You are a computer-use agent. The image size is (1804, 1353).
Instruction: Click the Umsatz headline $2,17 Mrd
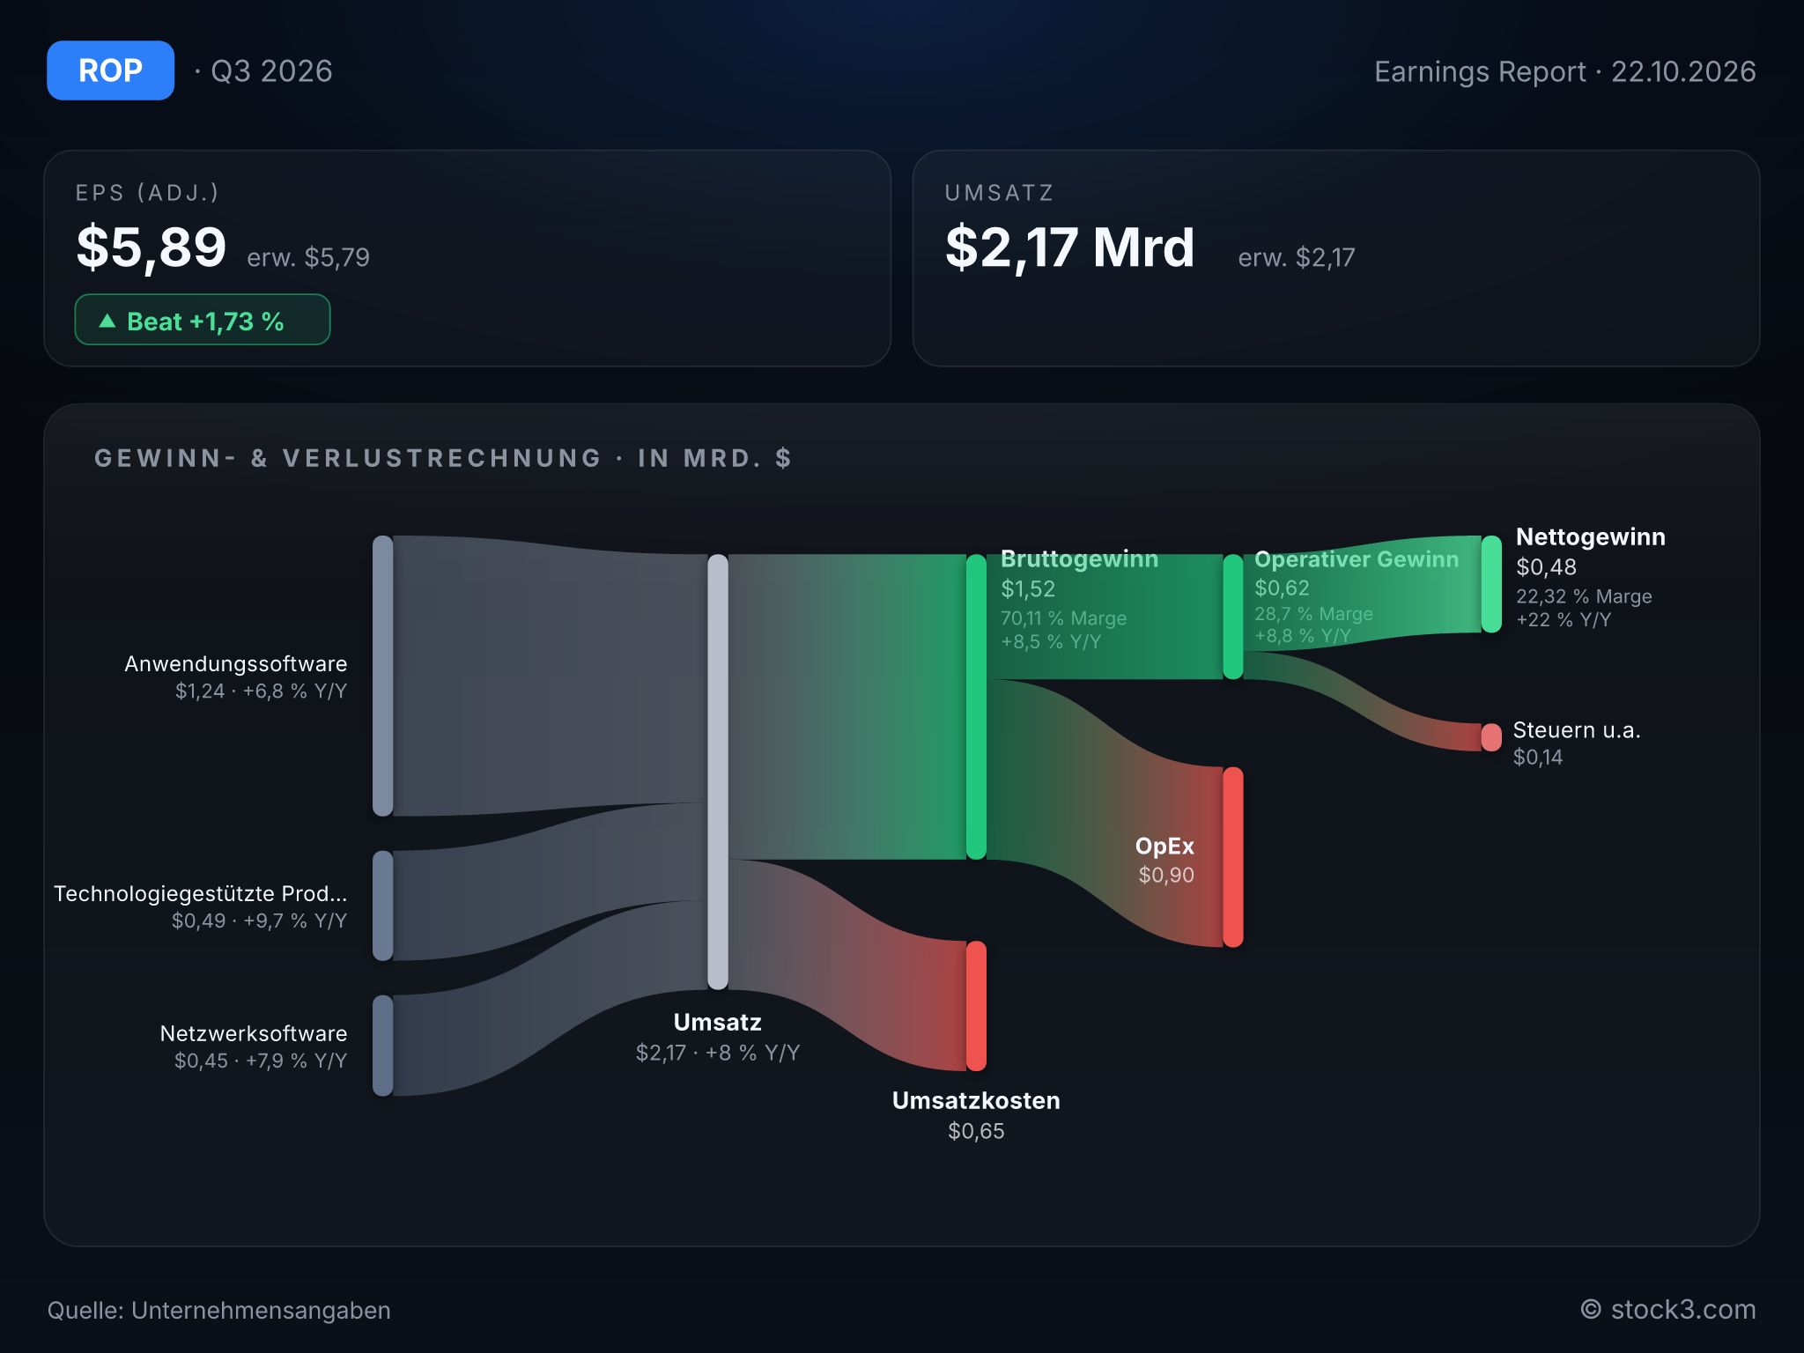tap(1069, 248)
